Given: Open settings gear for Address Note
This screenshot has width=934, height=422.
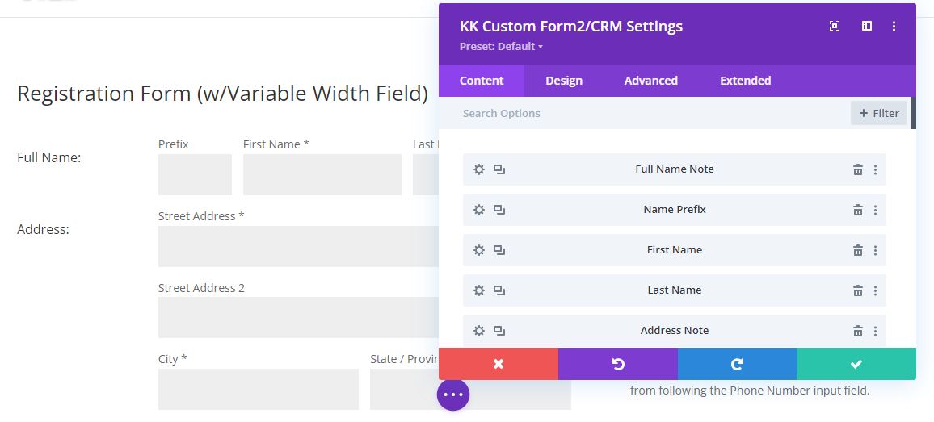Looking at the screenshot, I should 478,331.
